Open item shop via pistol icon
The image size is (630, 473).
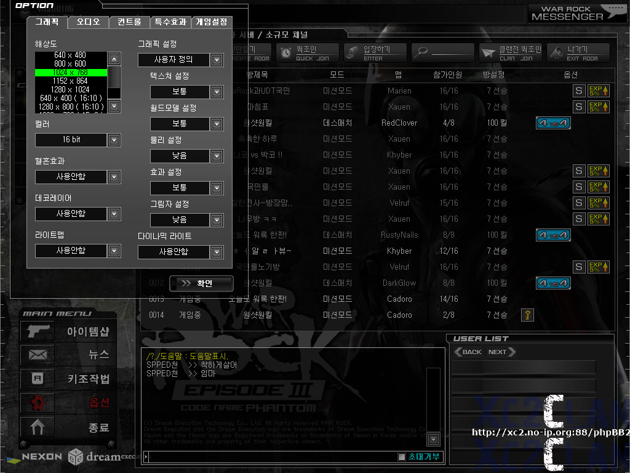[38, 331]
